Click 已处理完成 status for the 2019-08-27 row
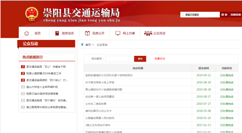This screenshot has height=133, width=242. click(x=227, y=97)
